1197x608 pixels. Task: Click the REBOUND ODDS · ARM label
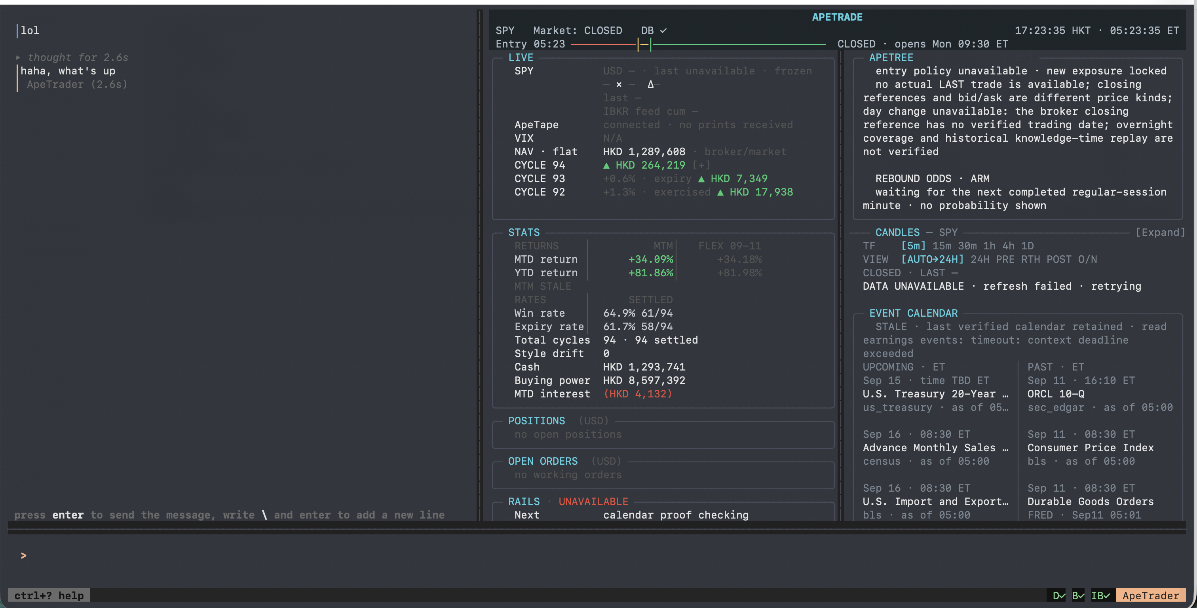pyautogui.click(x=932, y=179)
